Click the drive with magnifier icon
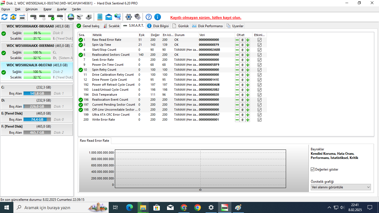Screen dimensions: 379x213 pyautogui.click(x=60, y=17)
